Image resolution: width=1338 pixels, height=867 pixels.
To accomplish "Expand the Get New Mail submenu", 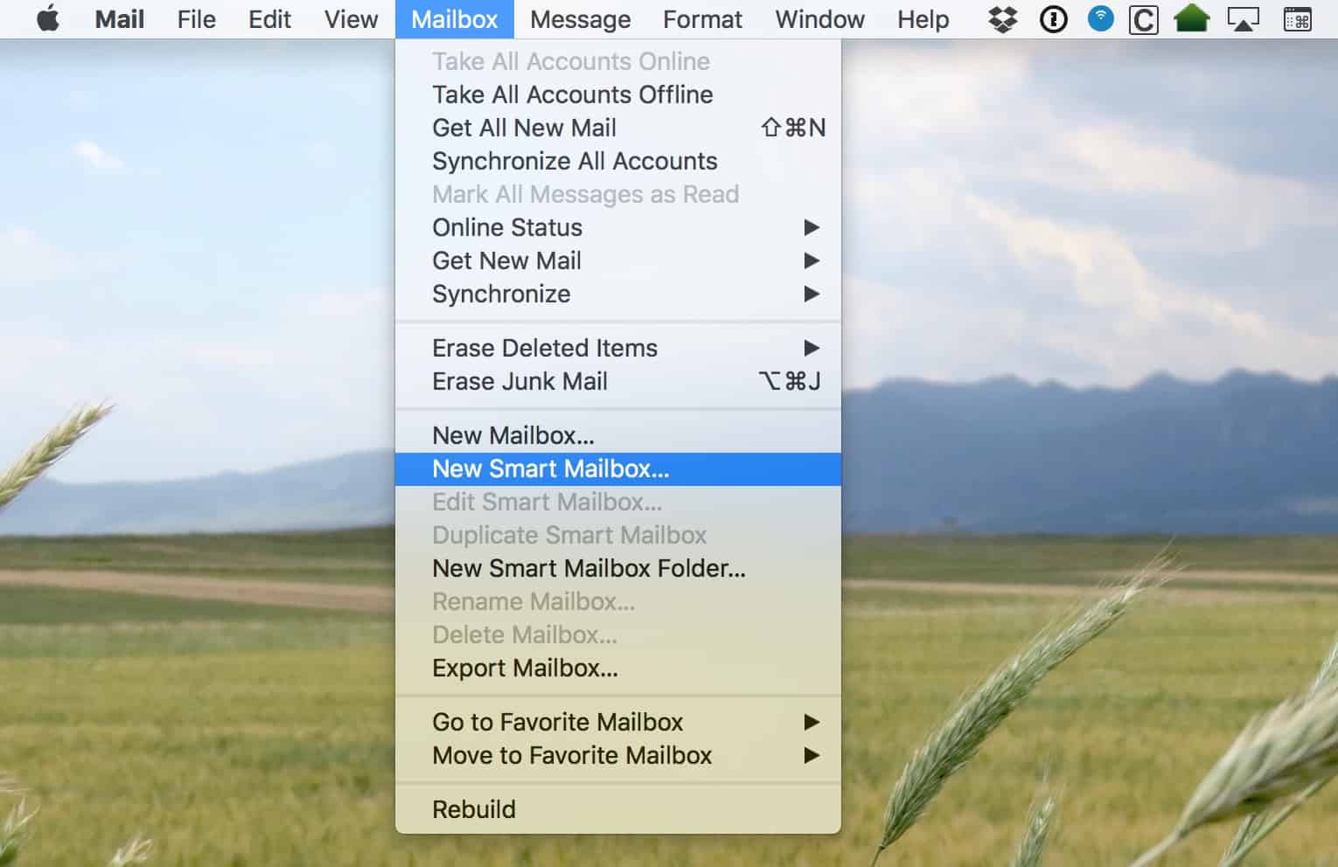I will [x=618, y=260].
